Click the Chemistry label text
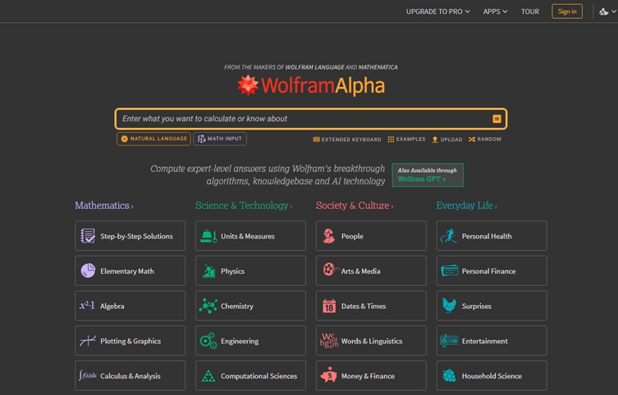The height and width of the screenshot is (395, 618). 237,306
